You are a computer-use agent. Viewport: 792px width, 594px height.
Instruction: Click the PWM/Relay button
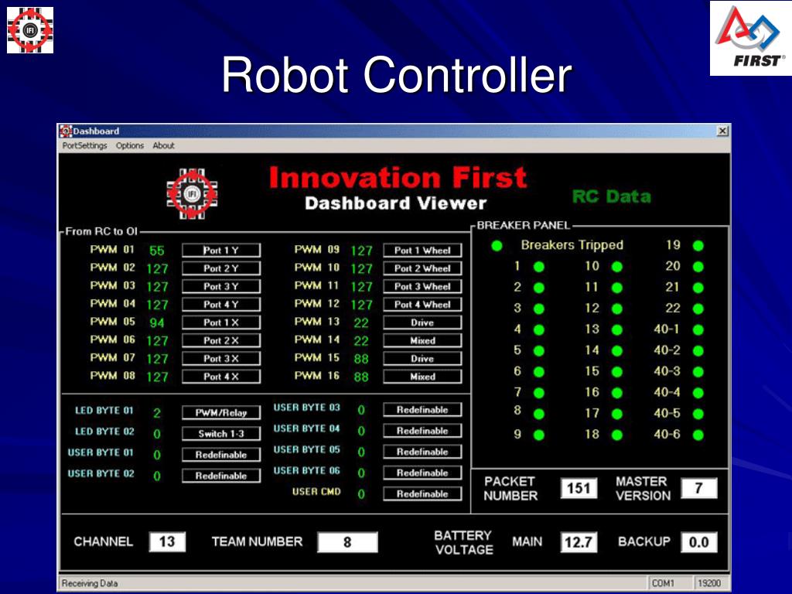(x=221, y=413)
